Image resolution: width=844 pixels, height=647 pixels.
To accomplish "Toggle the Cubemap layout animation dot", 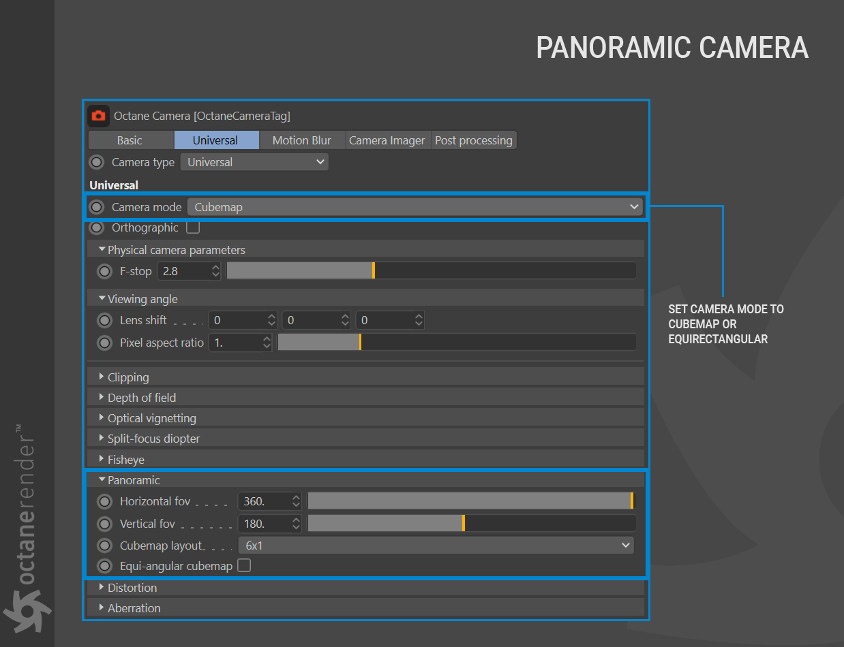I will point(104,546).
